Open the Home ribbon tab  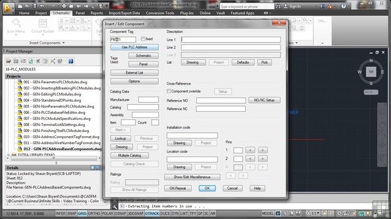pos(24,13)
